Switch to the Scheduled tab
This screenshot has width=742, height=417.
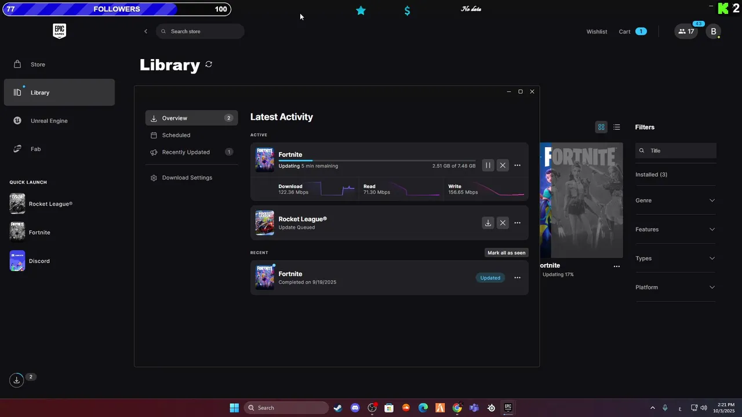click(x=191, y=135)
